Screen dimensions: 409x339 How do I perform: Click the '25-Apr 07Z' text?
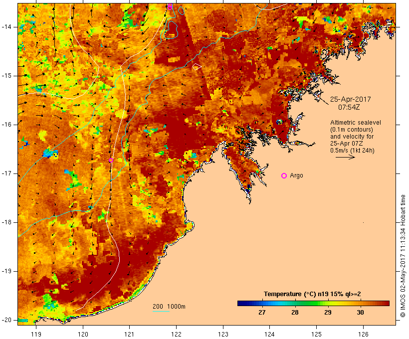point(346,144)
